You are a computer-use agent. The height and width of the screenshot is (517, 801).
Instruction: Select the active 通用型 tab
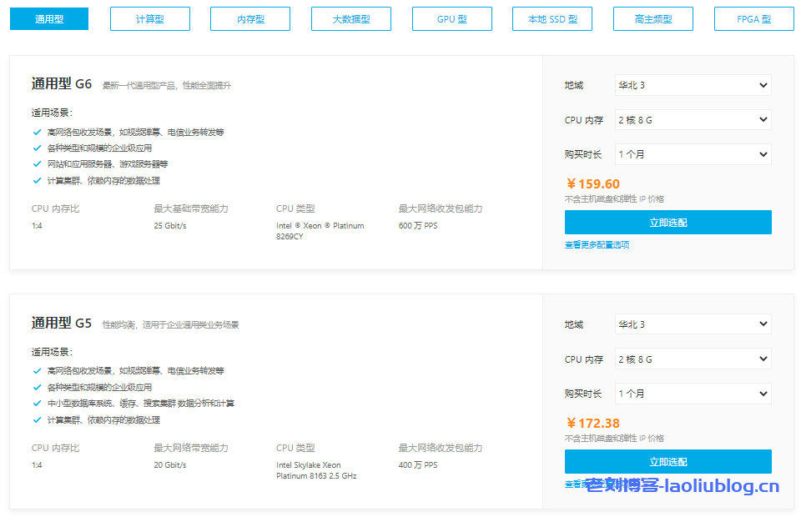coord(49,18)
